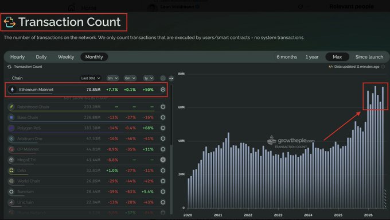The width and height of the screenshot is (390, 220).
Task: Toggle Arbitrum One chart visibility
Action: tap(163, 138)
